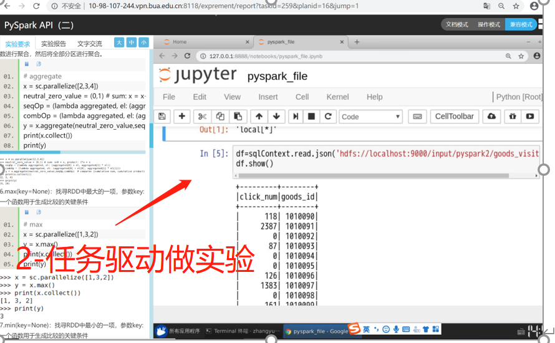Open Terminal from the taskbar

pos(242,331)
